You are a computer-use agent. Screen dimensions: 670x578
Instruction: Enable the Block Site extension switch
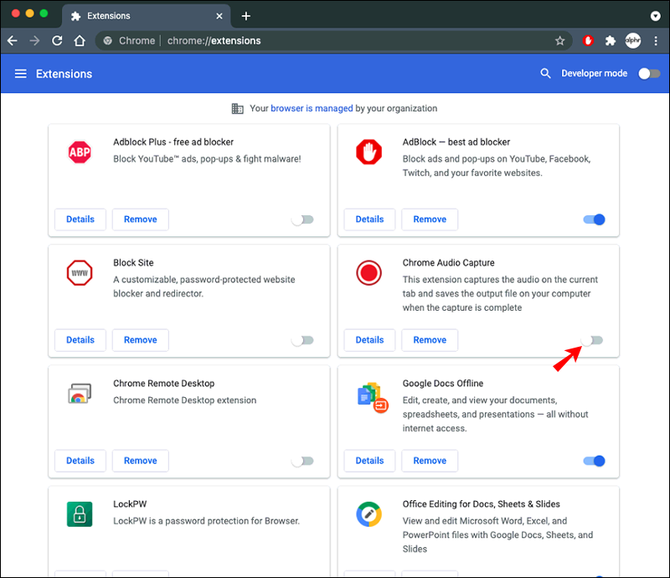click(302, 340)
